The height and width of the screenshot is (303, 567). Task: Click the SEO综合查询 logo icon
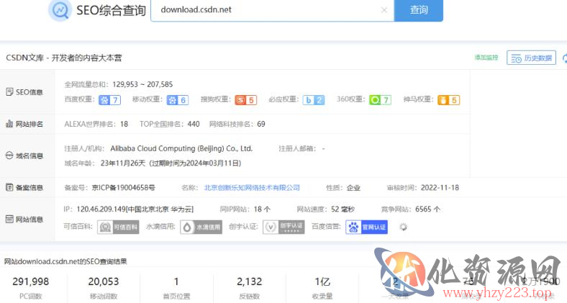point(60,10)
